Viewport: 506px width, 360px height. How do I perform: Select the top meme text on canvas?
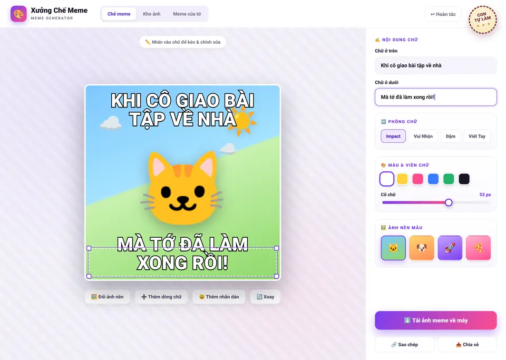click(183, 110)
